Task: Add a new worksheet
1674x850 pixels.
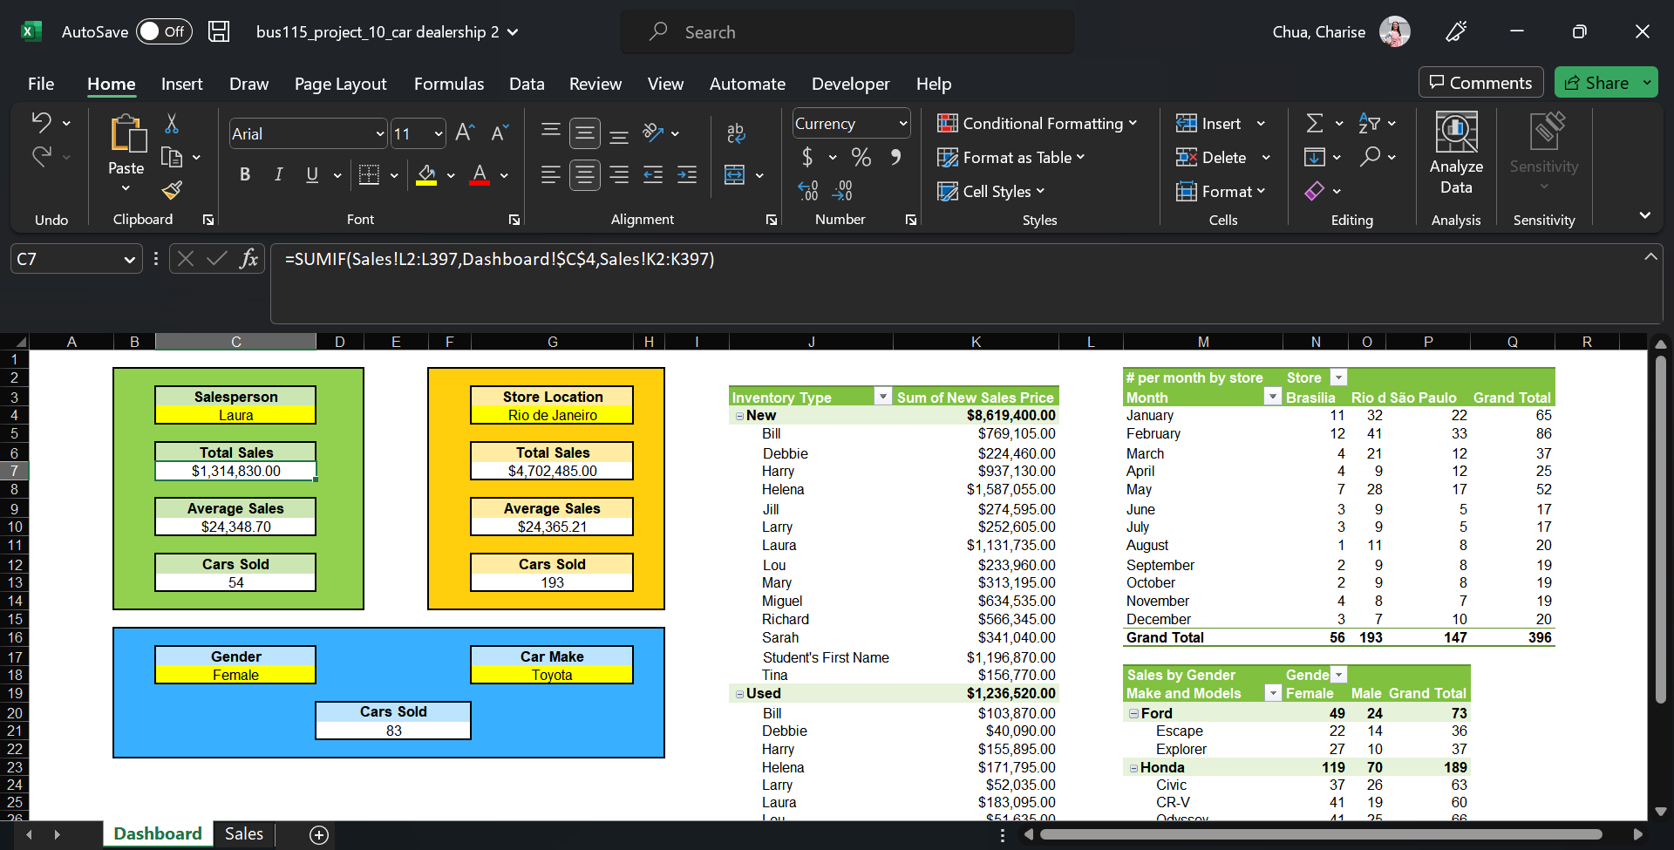Action: coord(317,834)
